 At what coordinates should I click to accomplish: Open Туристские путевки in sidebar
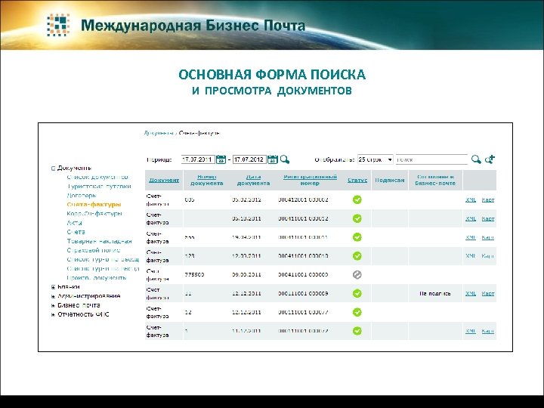99,187
